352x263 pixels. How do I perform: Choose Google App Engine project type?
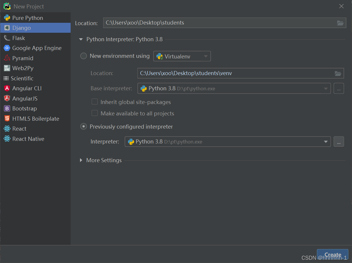pyautogui.click(x=35, y=48)
